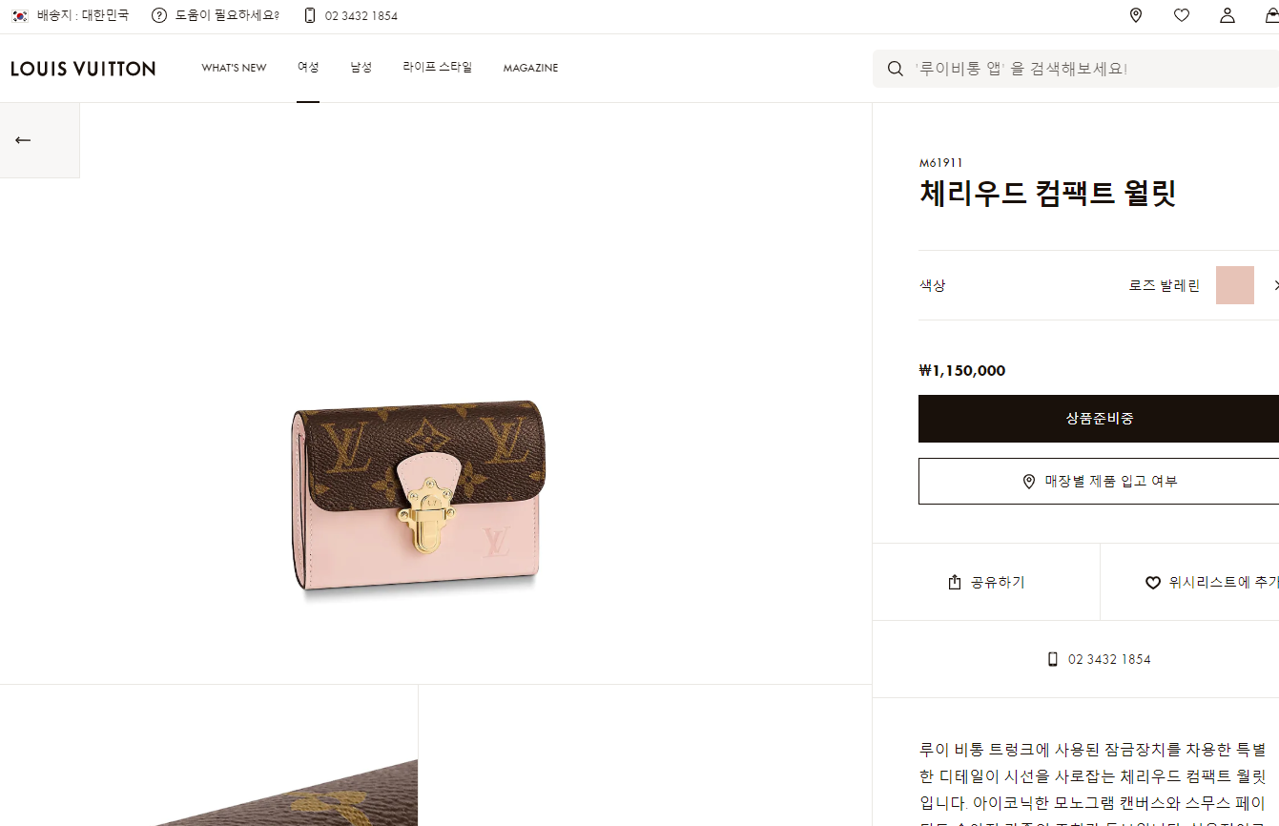Click the main wallet product image
Image resolution: width=1279 pixels, height=826 pixels.
[418, 499]
